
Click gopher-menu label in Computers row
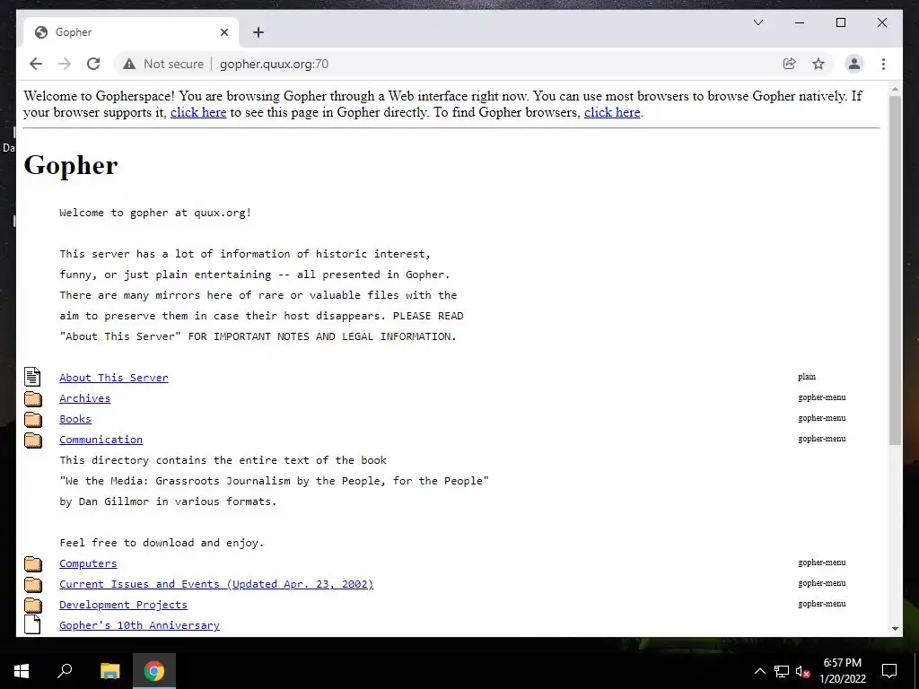coord(822,563)
